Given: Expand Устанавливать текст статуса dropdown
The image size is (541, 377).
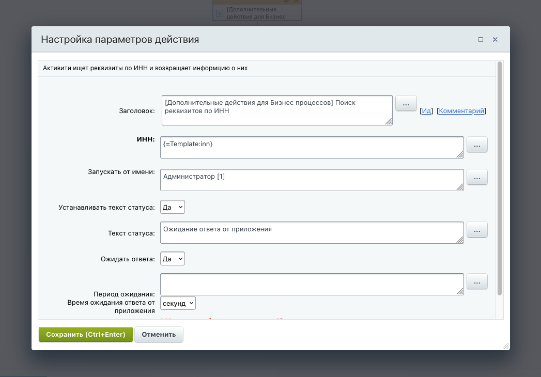Looking at the screenshot, I should pos(173,207).
